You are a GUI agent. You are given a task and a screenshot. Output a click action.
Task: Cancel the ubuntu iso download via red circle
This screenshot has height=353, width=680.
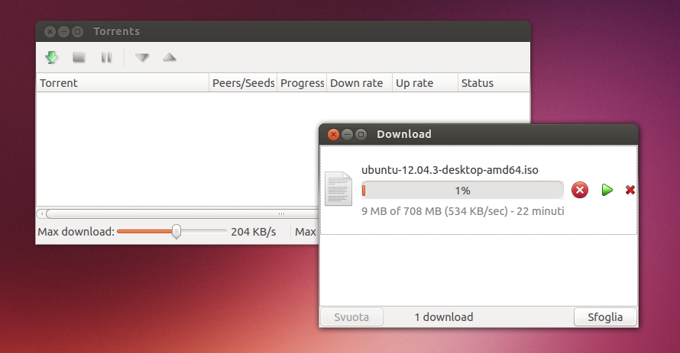tap(580, 190)
